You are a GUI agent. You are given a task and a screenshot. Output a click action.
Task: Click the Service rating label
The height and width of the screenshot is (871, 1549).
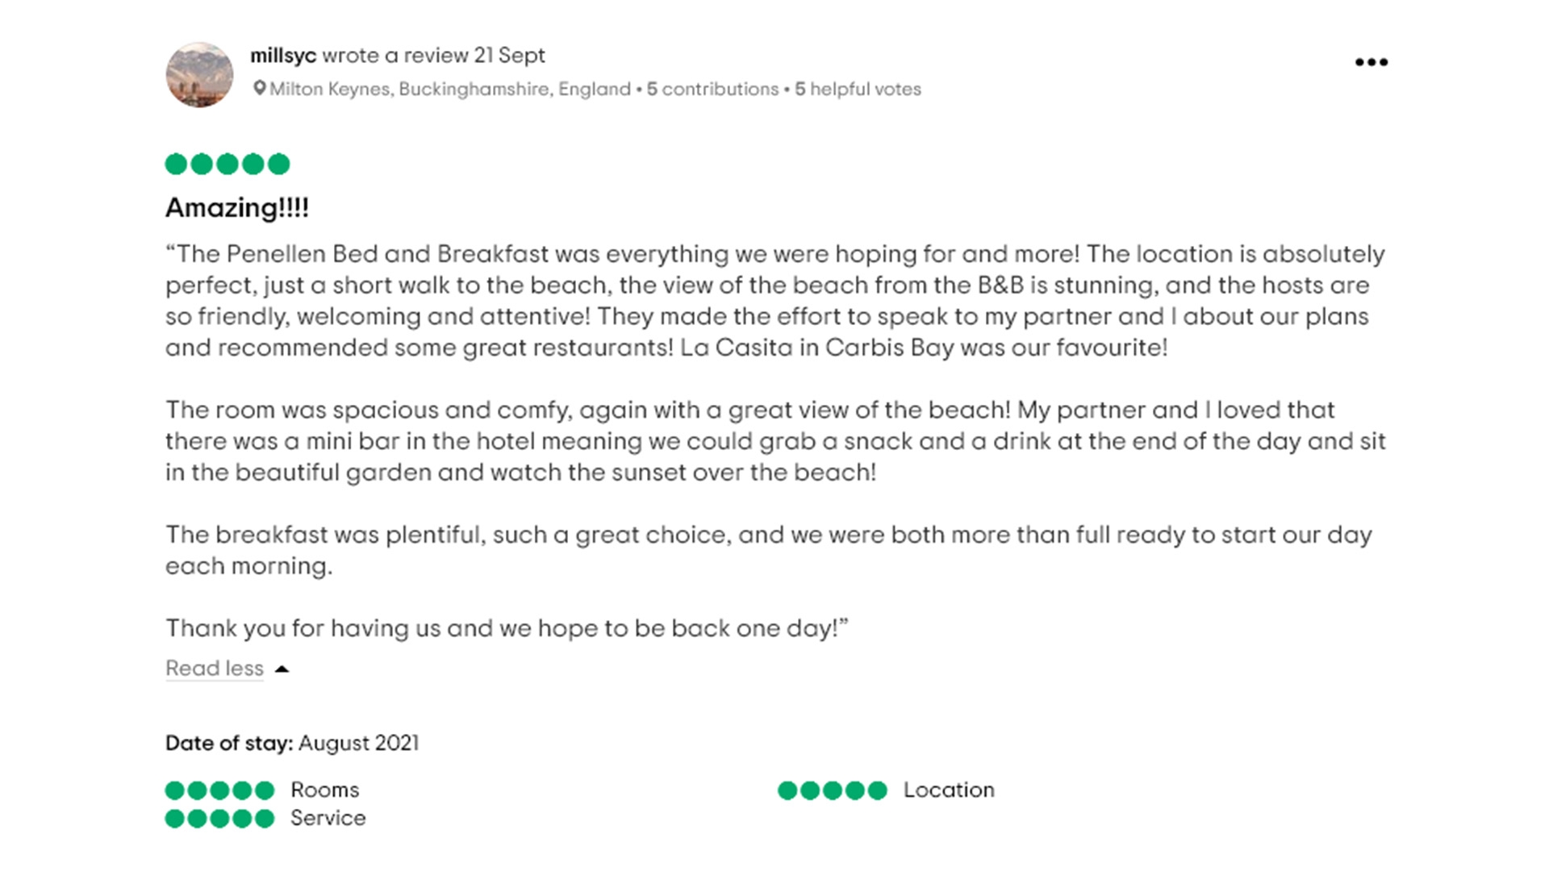click(x=328, y=819)
